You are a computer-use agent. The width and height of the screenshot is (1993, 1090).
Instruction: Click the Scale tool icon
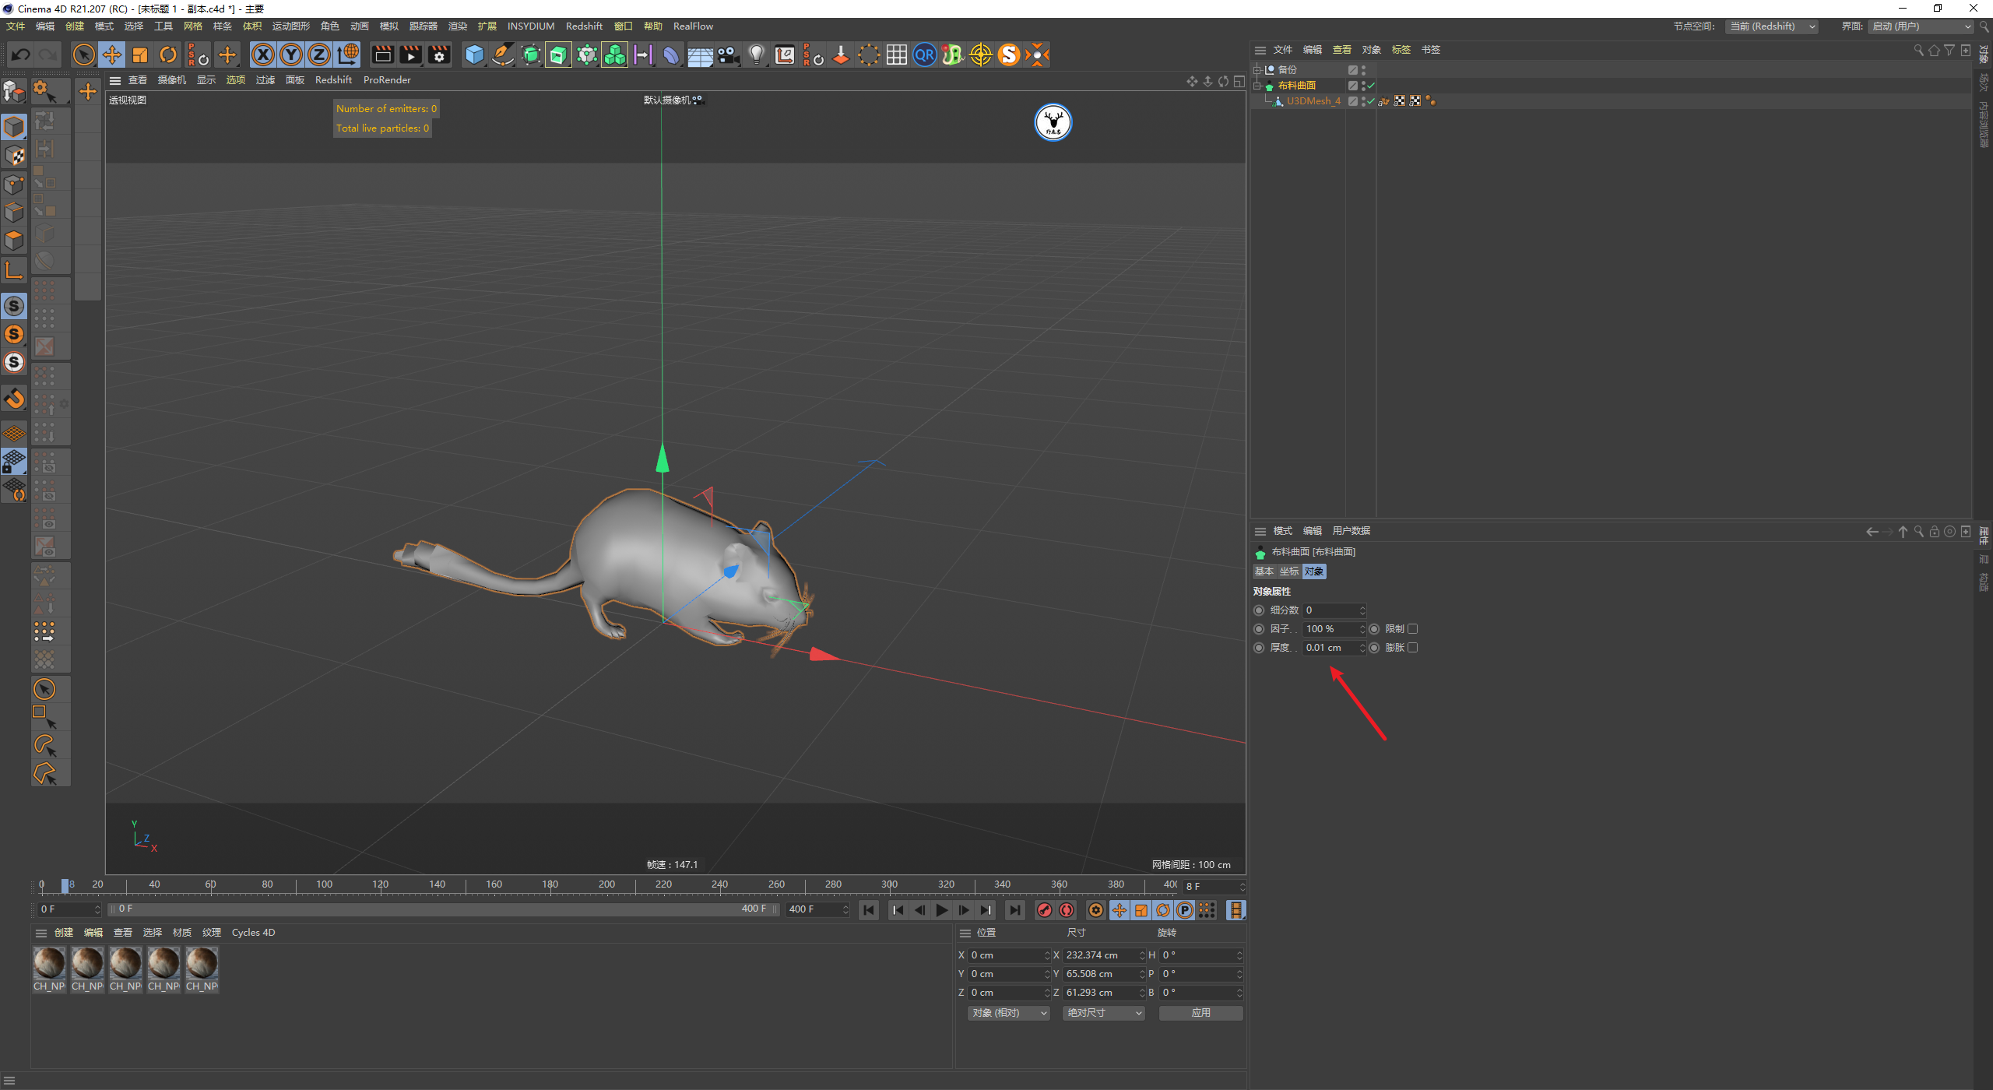tap(140, 54)
